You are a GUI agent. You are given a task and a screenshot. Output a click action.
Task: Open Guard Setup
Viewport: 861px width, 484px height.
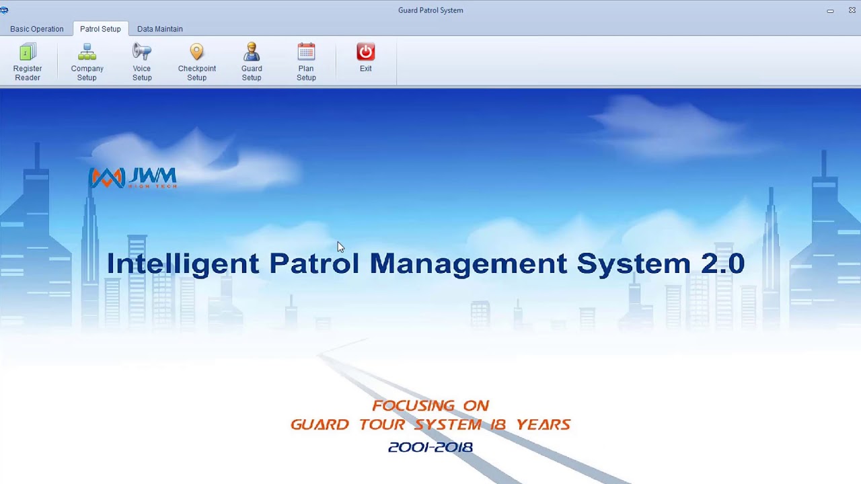(x=252, y=62)
